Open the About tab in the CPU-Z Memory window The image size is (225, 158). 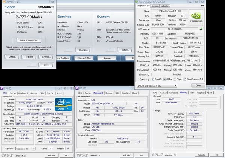[209, 93]
